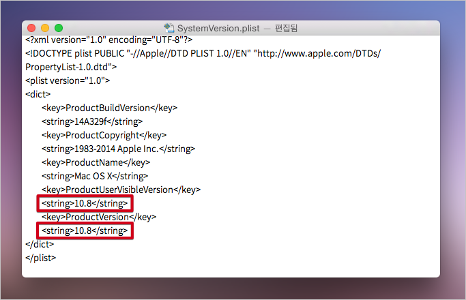Screen dimensions: 466x300
Task: Click the '편집됨' edited status label
Action: click(286, 28)
